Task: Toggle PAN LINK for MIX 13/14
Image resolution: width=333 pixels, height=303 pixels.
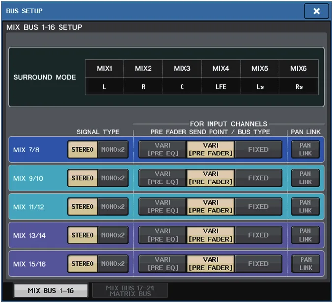Action: pos(305,235)
